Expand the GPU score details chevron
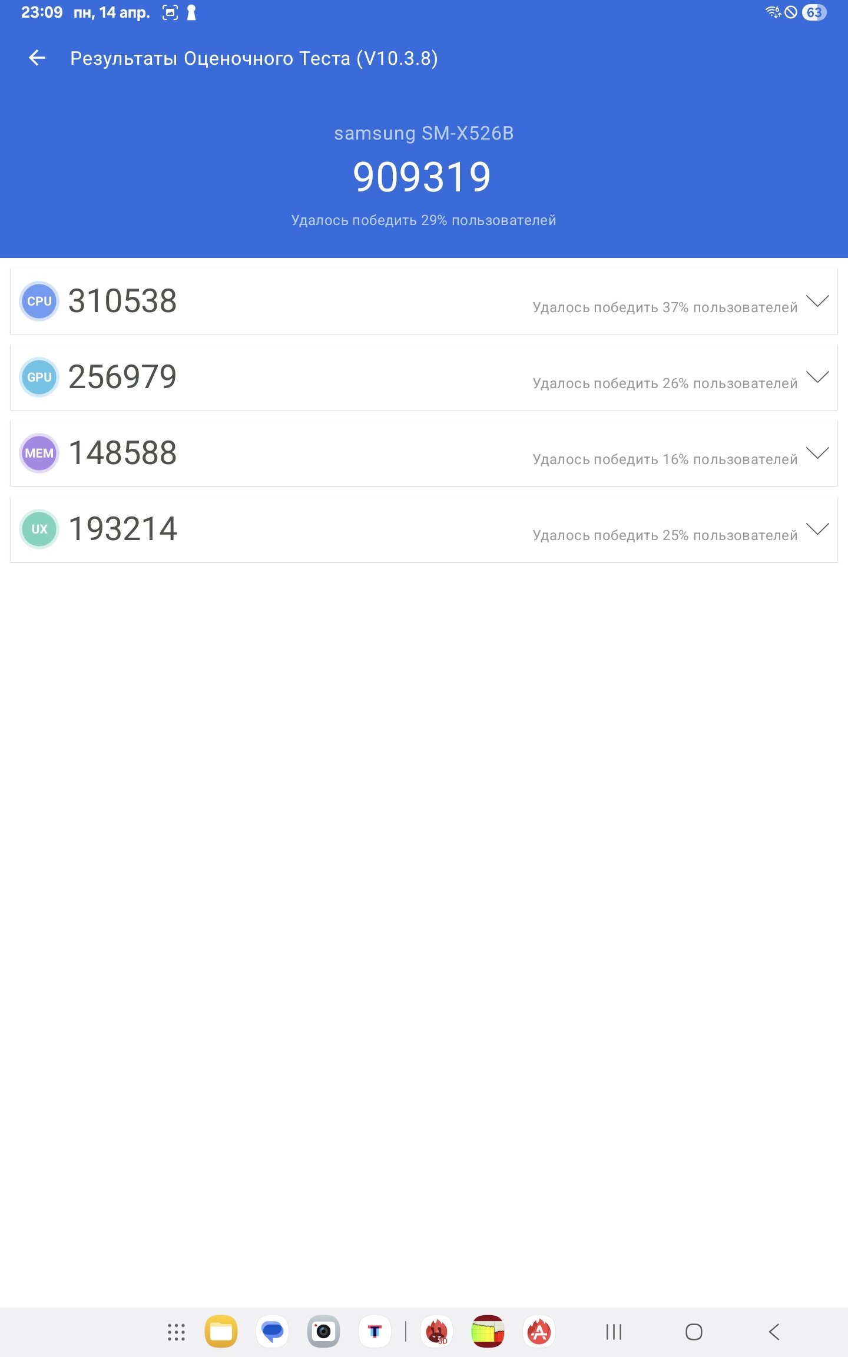This screenshot has height=1357, width=848. click(817, 377)
